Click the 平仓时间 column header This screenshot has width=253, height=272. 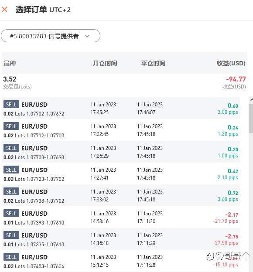(x=153, y=63)
